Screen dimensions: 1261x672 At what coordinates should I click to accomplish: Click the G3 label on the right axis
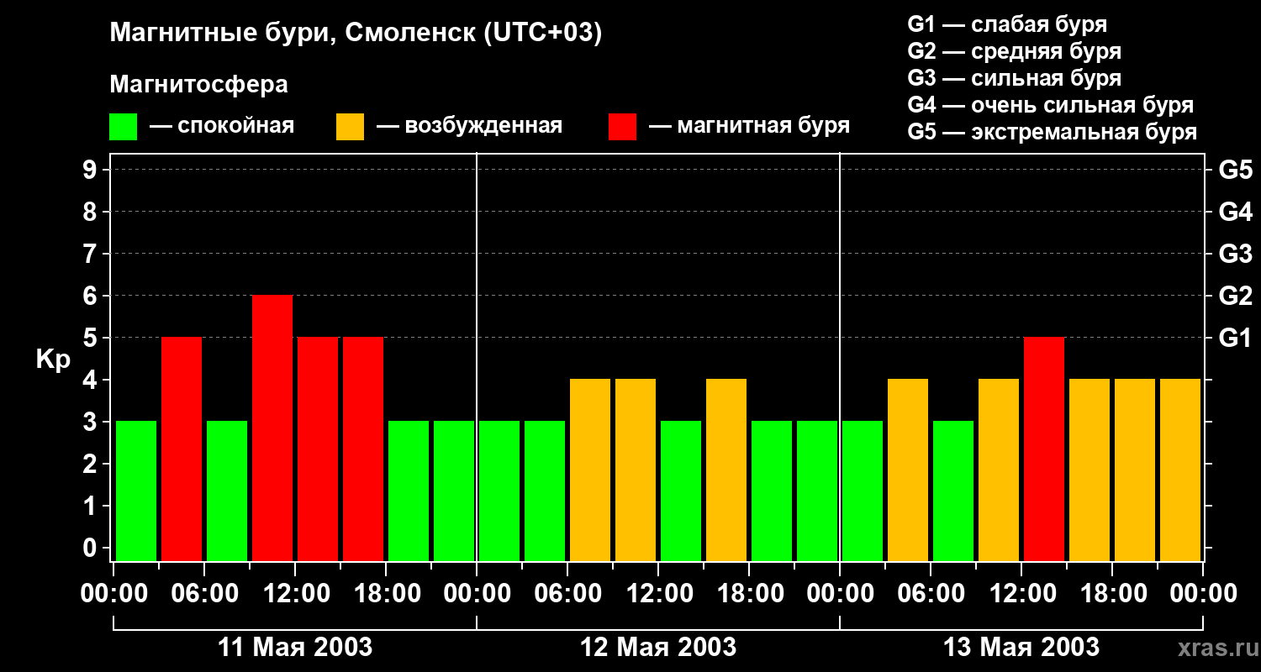(x=1235, y=254)
